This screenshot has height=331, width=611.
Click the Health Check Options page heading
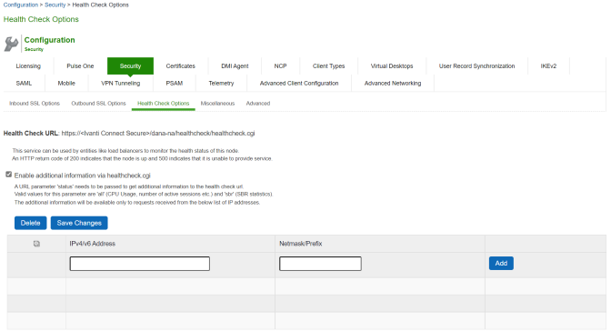point(41,19)
